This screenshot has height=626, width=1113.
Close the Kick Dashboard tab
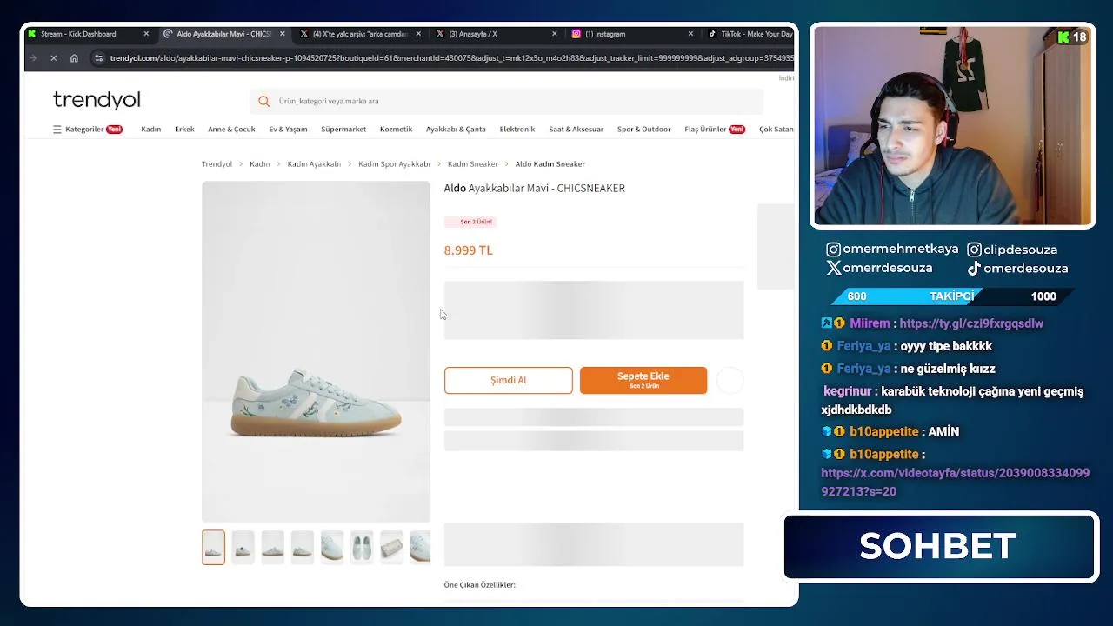[x=146, y=34]
